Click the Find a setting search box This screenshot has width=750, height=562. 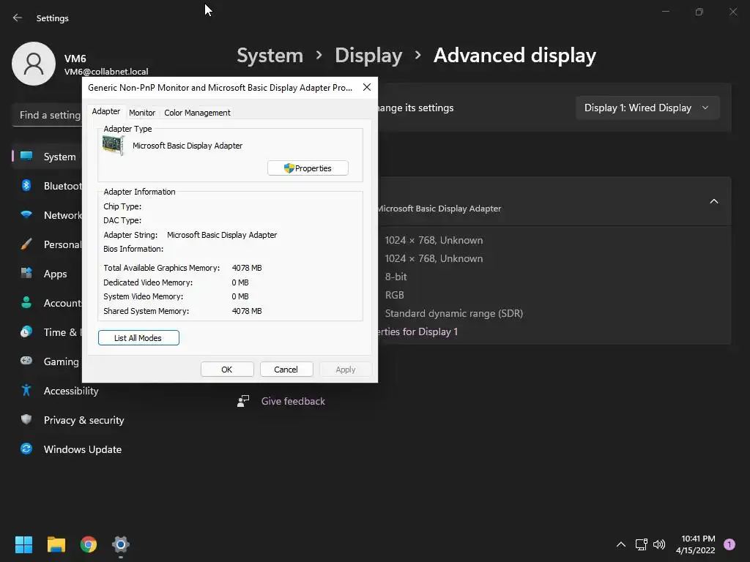tap(48, 115)
